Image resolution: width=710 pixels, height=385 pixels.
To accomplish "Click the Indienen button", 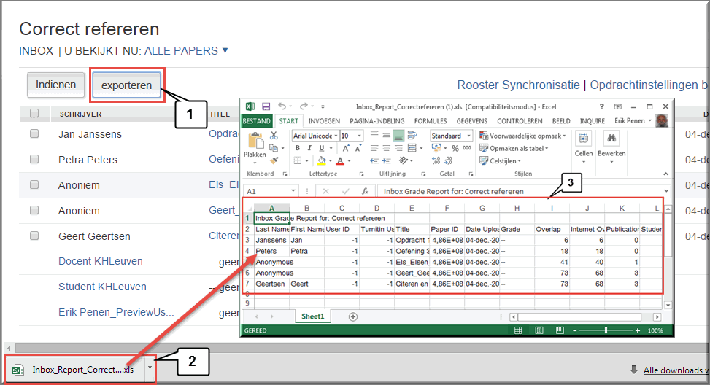I will tap(55, 85).
